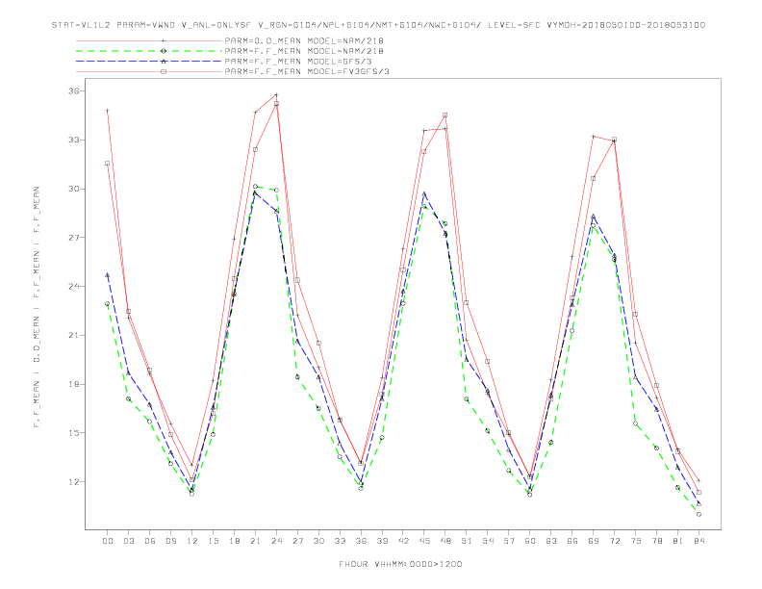The width and height of the screenshot is (762, 589).
Task: Click the plus marker in the legend
Action: point(164,40)
